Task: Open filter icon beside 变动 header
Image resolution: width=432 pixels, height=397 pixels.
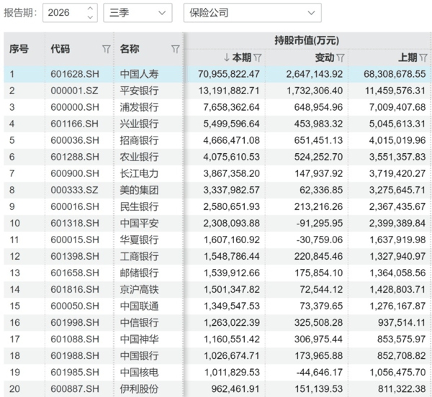Action: point(341,58)
